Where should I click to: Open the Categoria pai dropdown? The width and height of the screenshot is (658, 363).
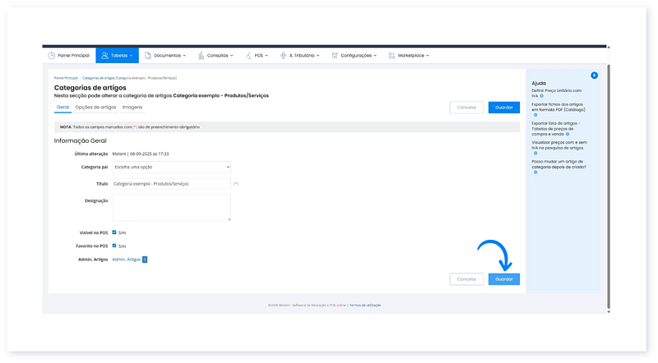171,167
